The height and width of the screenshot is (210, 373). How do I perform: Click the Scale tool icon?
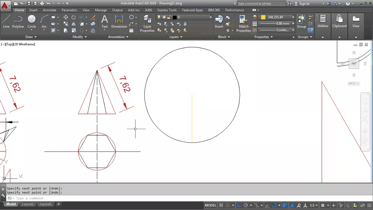point(73,30)
